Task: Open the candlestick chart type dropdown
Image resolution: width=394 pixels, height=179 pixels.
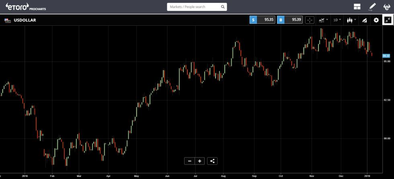Action: pyautogui.click(x=351, y=20)
